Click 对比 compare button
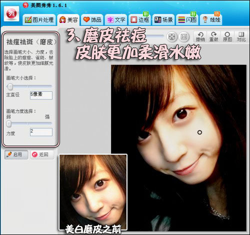Image resolution: width=250 pixels, height=235 pixels. point(241,36)
